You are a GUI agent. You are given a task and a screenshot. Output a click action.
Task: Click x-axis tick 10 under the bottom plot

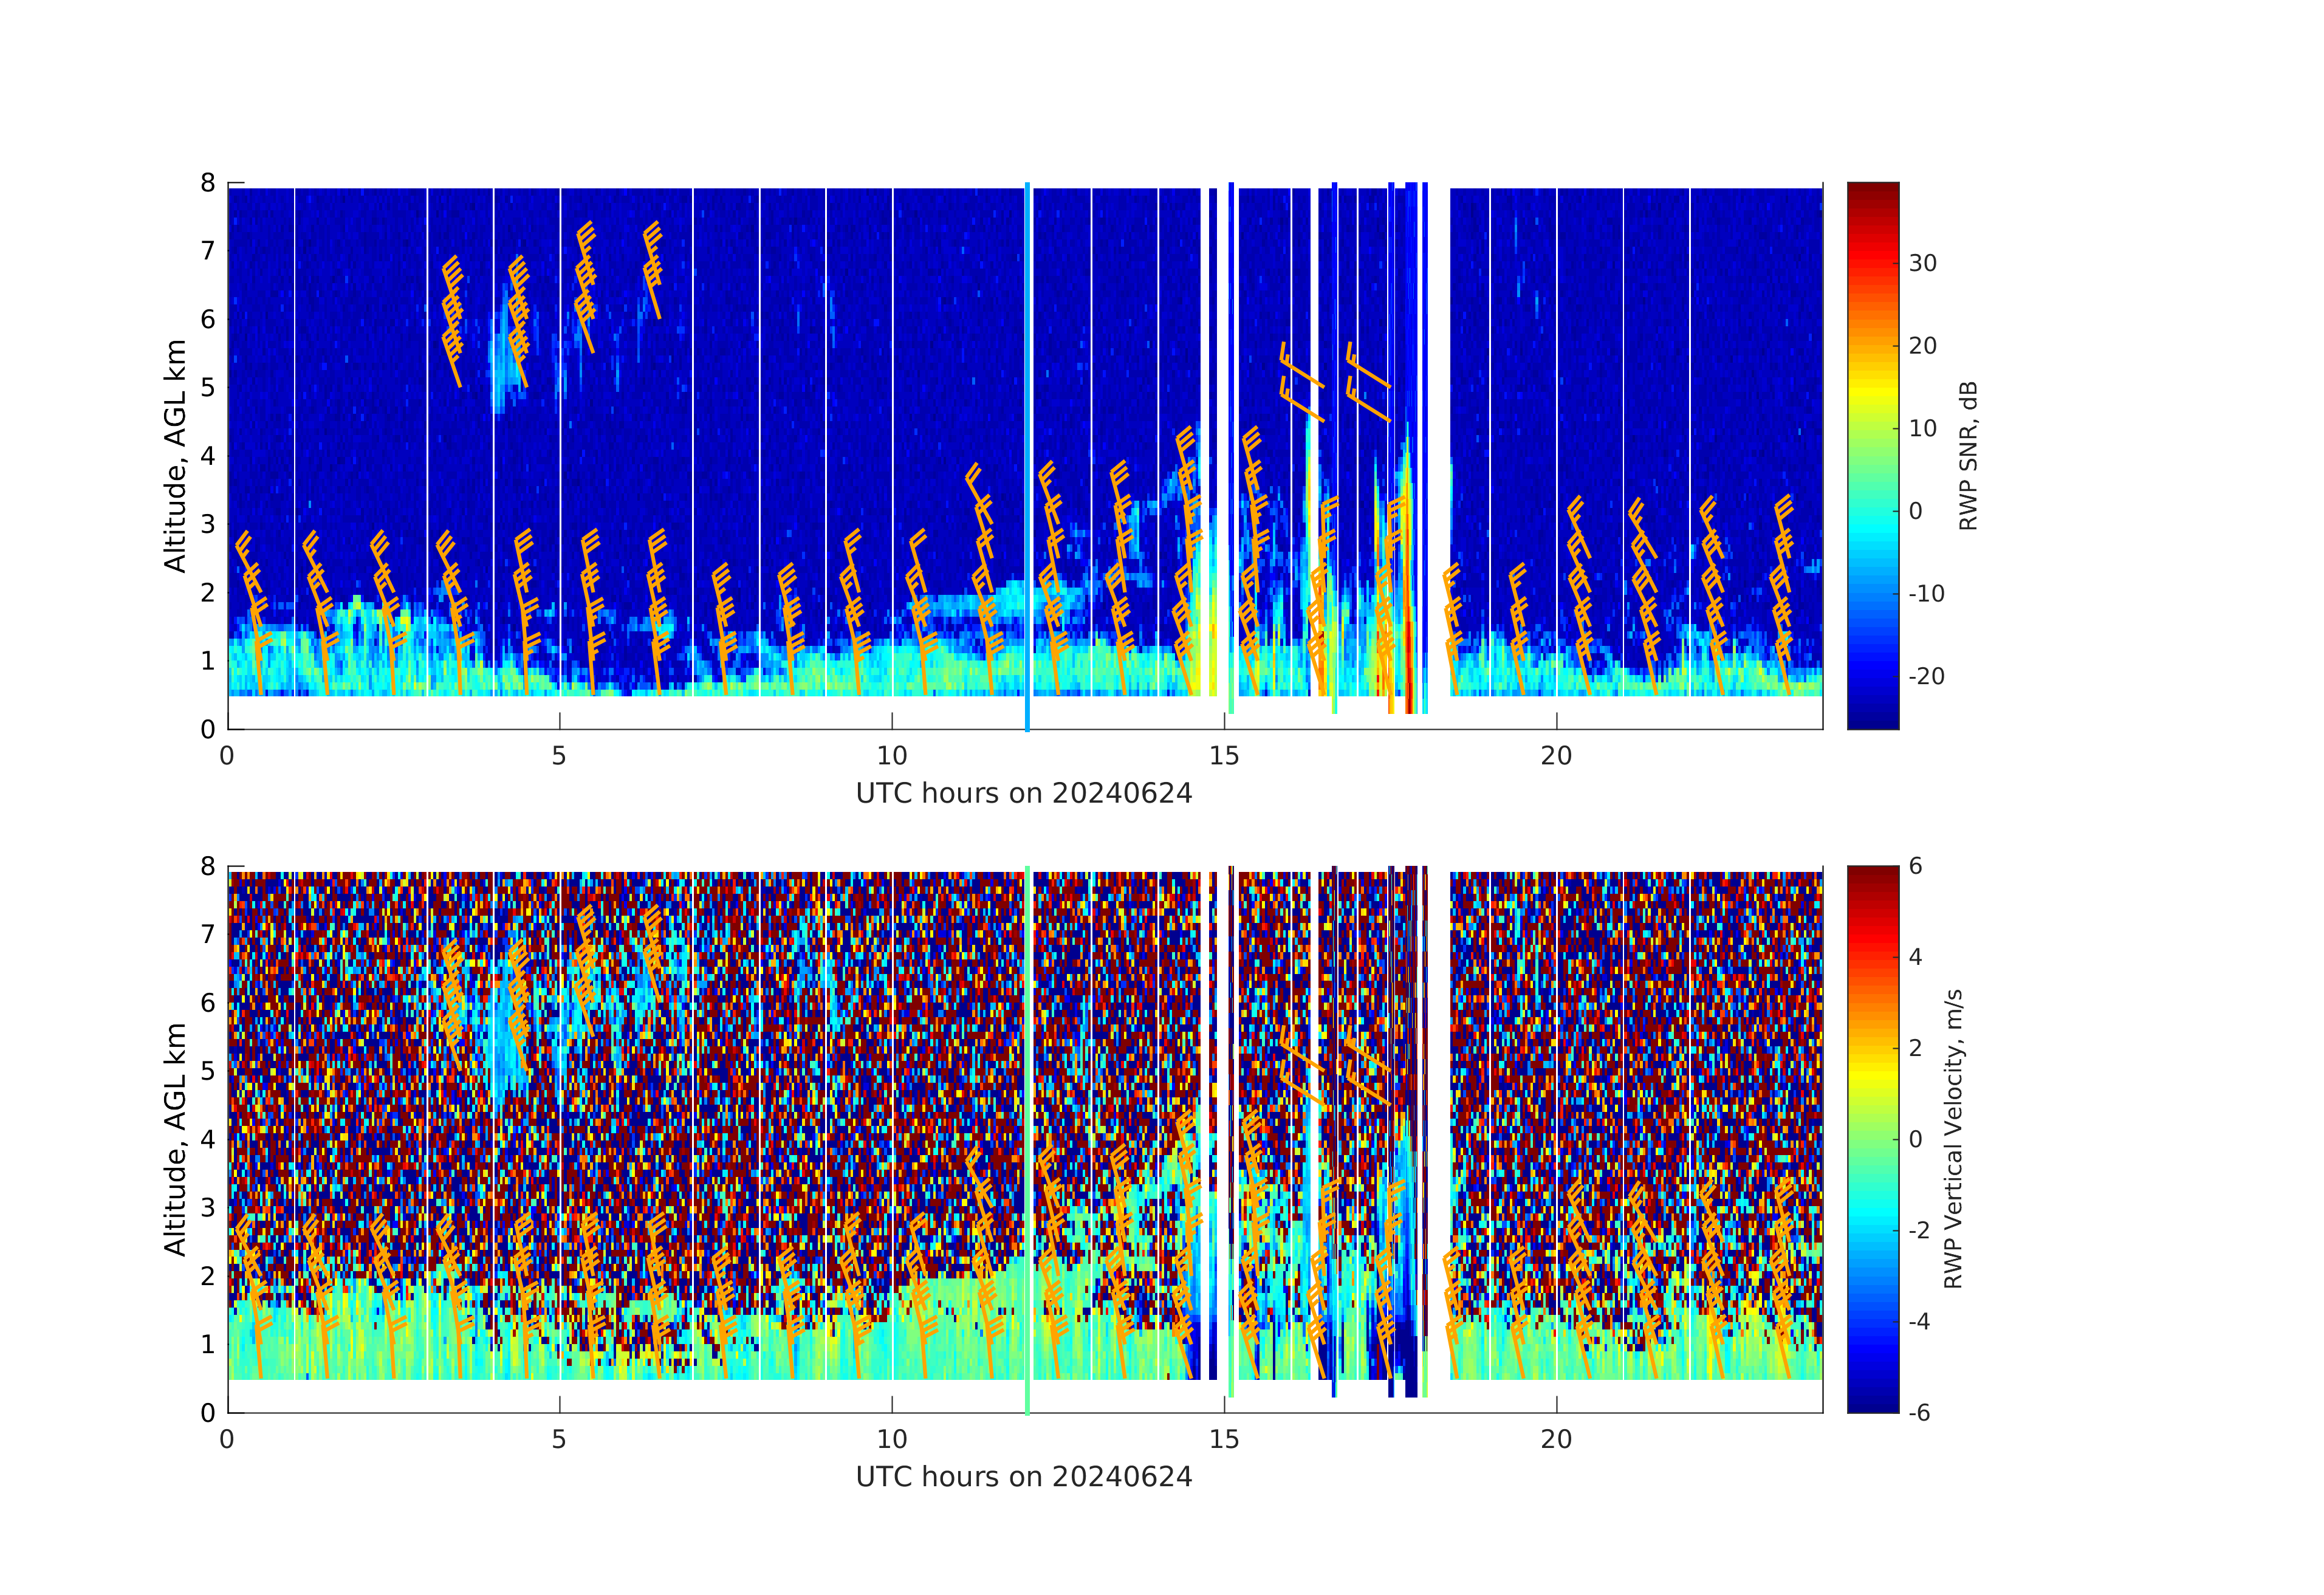[892, 1440]
